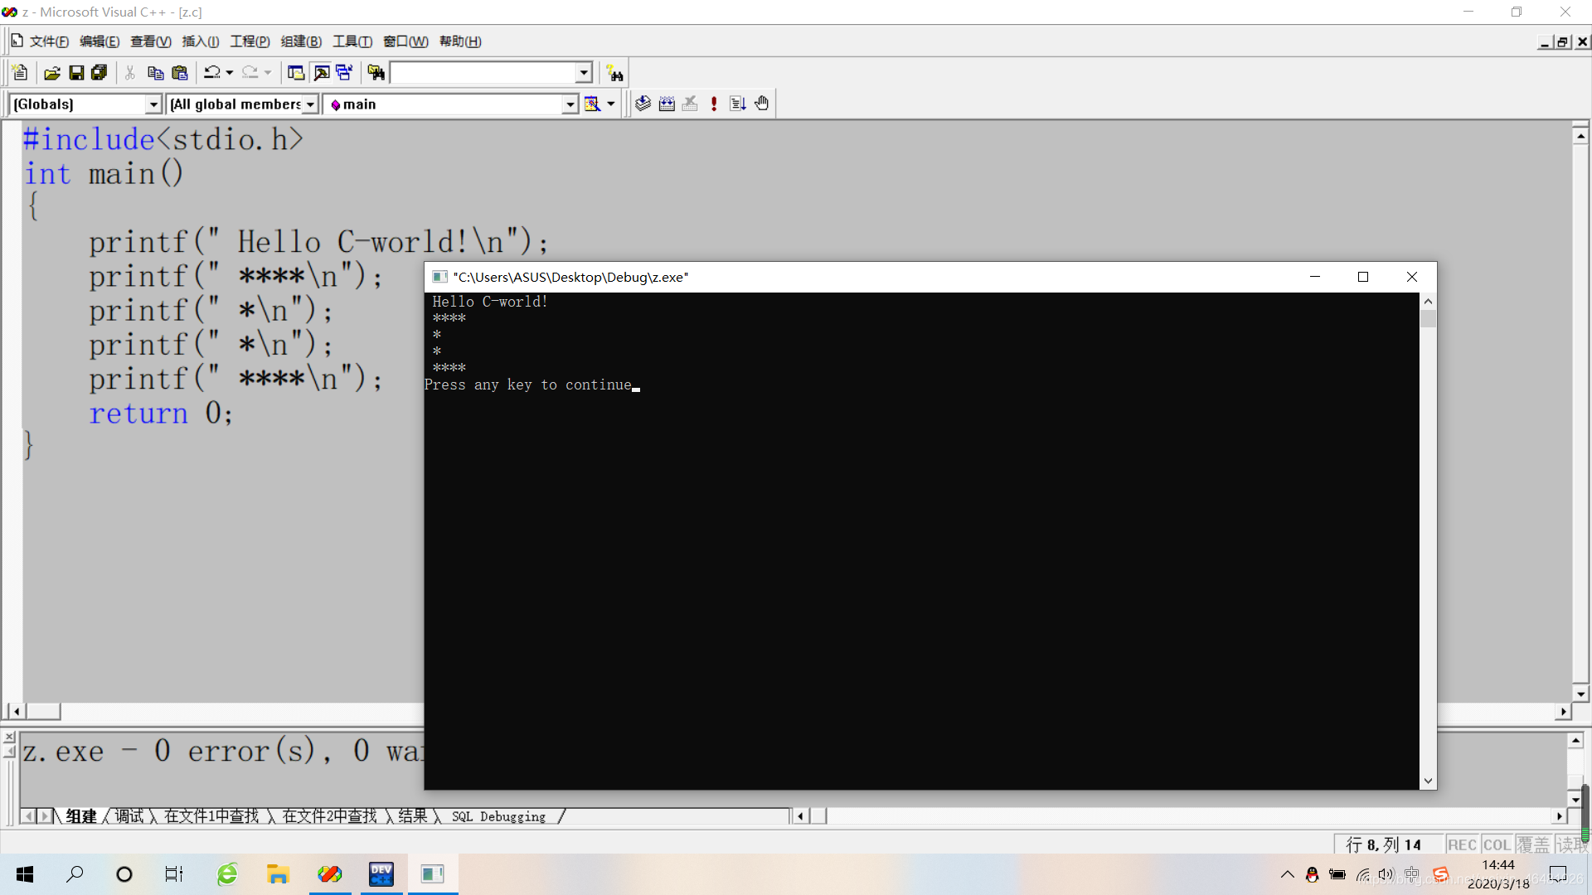
Task: Open the 组建(B) menu
Action: pos(300,41)
